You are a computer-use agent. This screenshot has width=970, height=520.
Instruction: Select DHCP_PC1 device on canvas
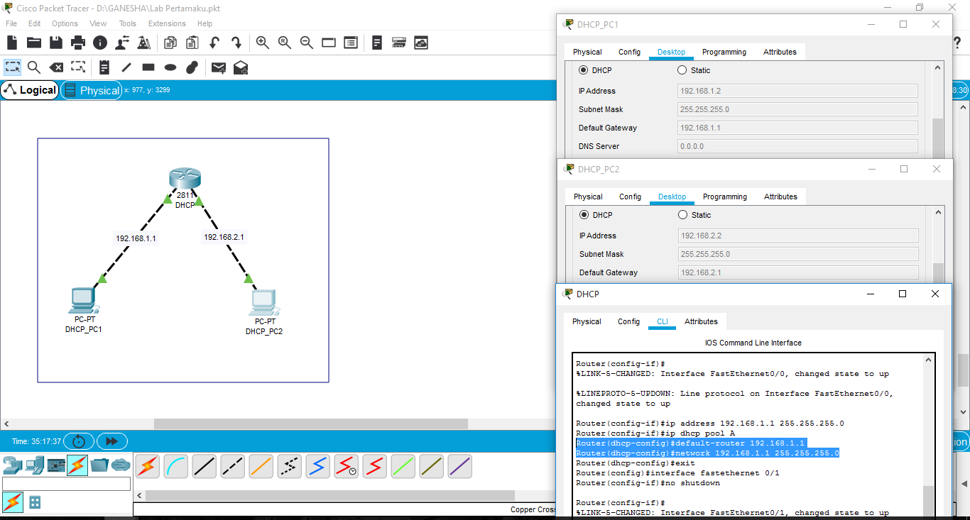click(84, 302)
